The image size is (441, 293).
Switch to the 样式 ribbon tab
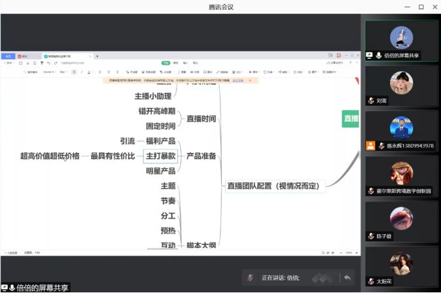coord(175,63)
